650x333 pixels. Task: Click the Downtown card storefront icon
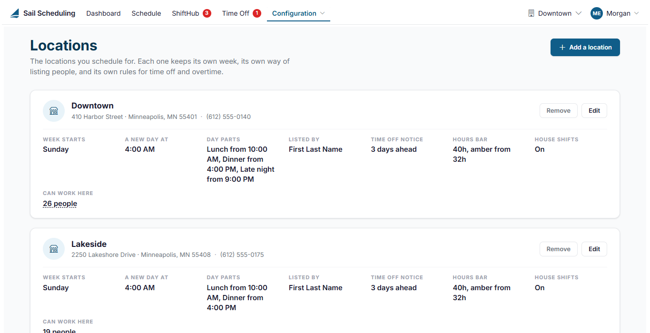(x=54, y=111)
